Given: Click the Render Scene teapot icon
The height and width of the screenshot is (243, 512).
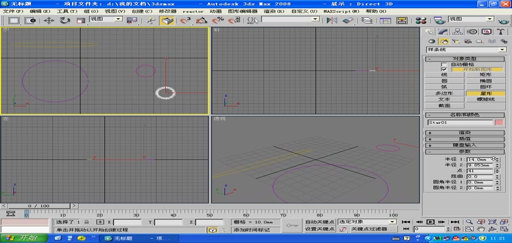Looking at the screenshot, I should (440, 21).
